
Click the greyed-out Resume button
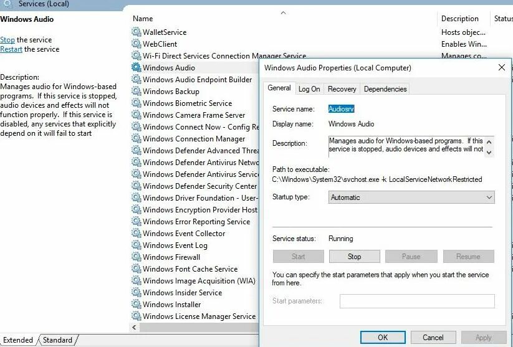pos(468,257)
